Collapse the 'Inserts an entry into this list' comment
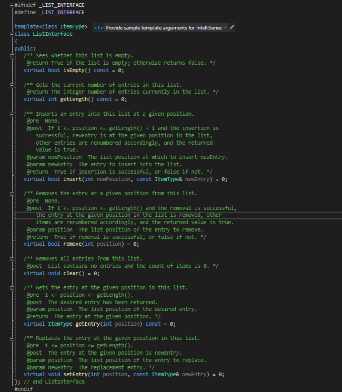The width and height of the screenshot is (342, 392). click(12, 114)
